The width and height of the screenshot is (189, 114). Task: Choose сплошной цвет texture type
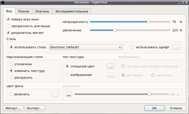point(67,66)
